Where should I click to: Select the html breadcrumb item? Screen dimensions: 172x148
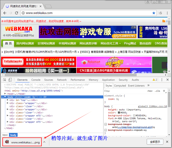(5, 135)
